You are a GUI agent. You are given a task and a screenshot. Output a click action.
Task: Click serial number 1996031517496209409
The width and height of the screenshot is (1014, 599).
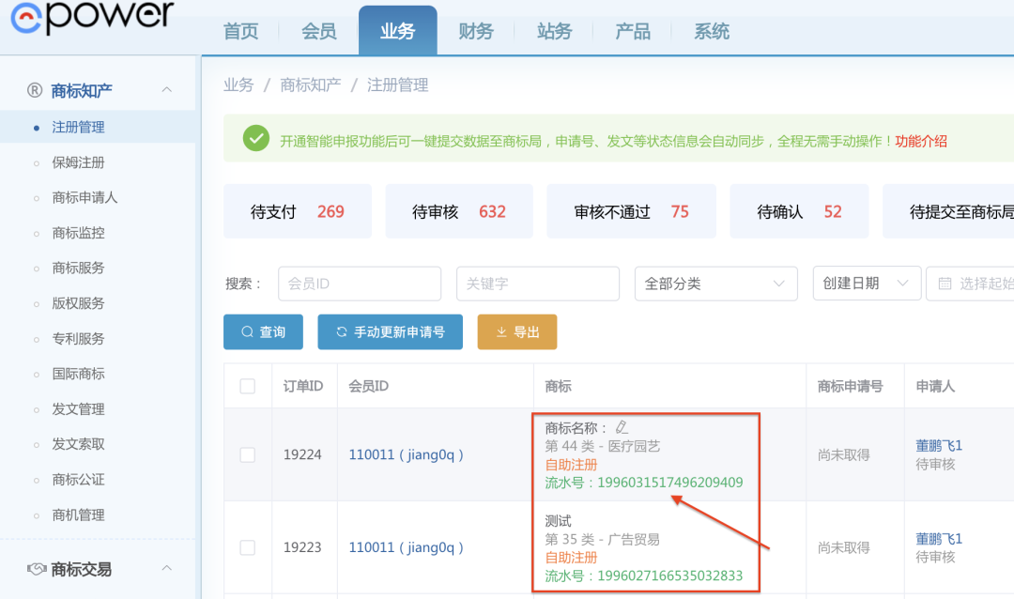pyautogui.click(x=670, y=483)
